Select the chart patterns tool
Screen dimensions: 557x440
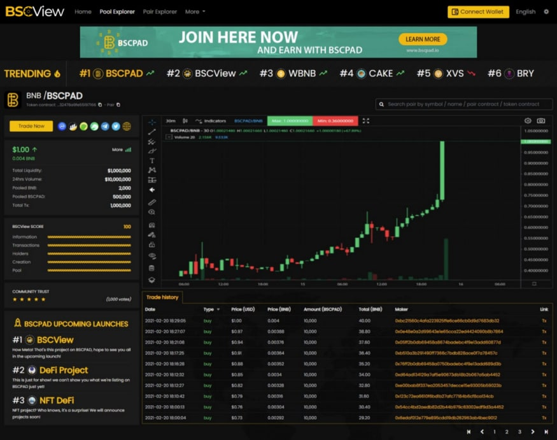point(152,170)
